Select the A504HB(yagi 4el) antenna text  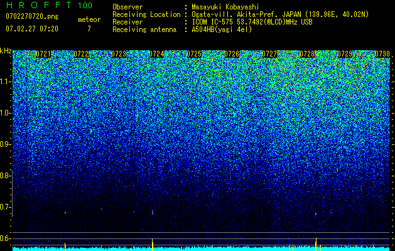(222, 29)
